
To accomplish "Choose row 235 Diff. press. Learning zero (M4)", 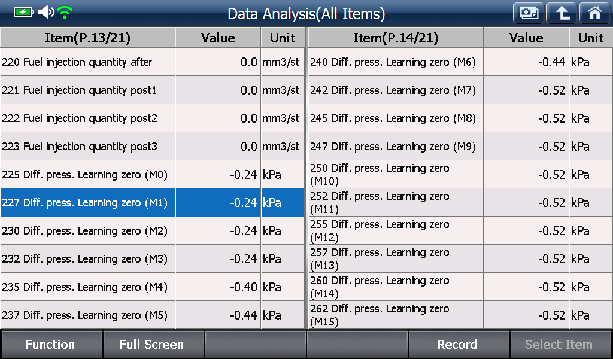I will click(x=153, y=287).
